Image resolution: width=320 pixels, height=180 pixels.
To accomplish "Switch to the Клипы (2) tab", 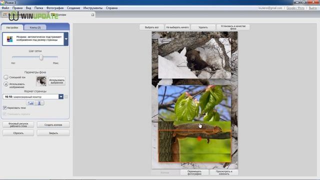I will pos(35,27).
